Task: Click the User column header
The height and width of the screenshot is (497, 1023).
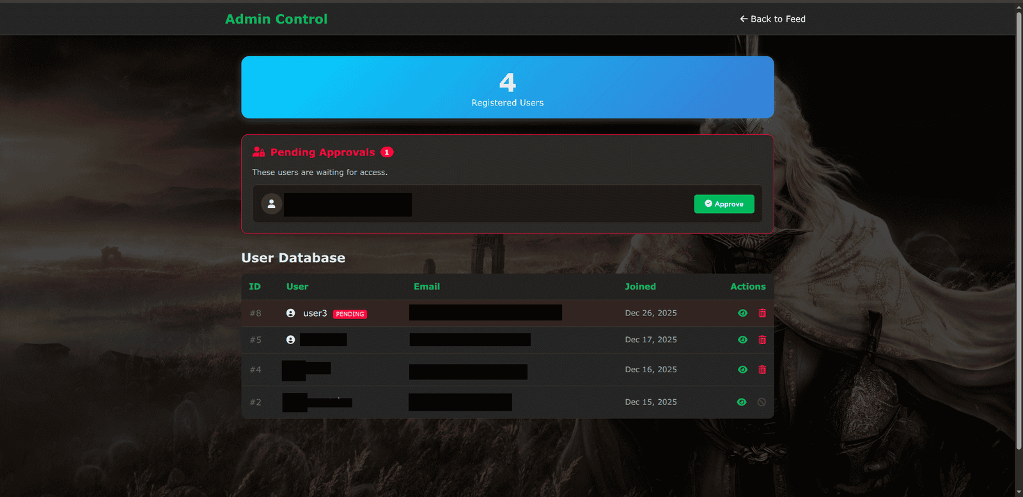Action: click(297, 287)
